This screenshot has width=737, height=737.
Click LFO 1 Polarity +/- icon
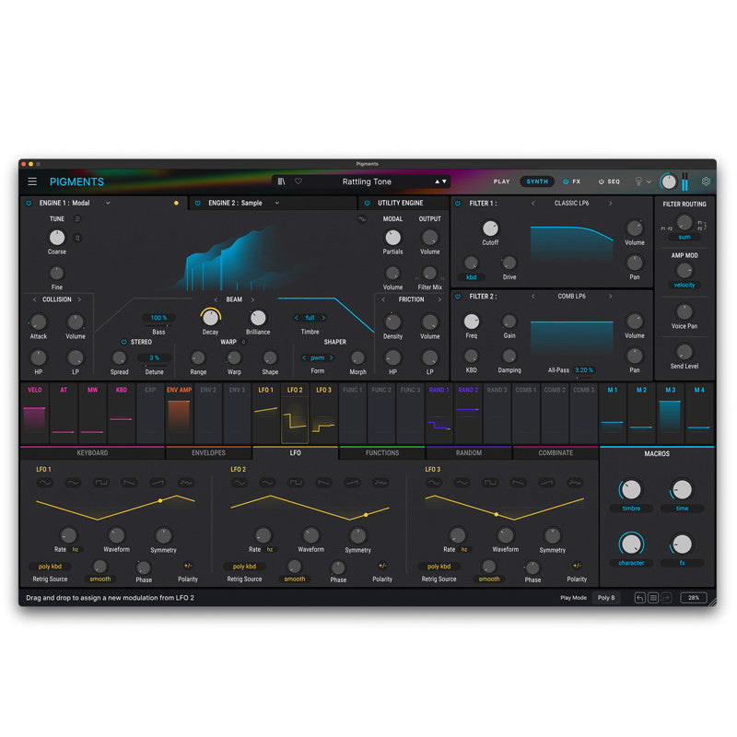pos(188,566)
